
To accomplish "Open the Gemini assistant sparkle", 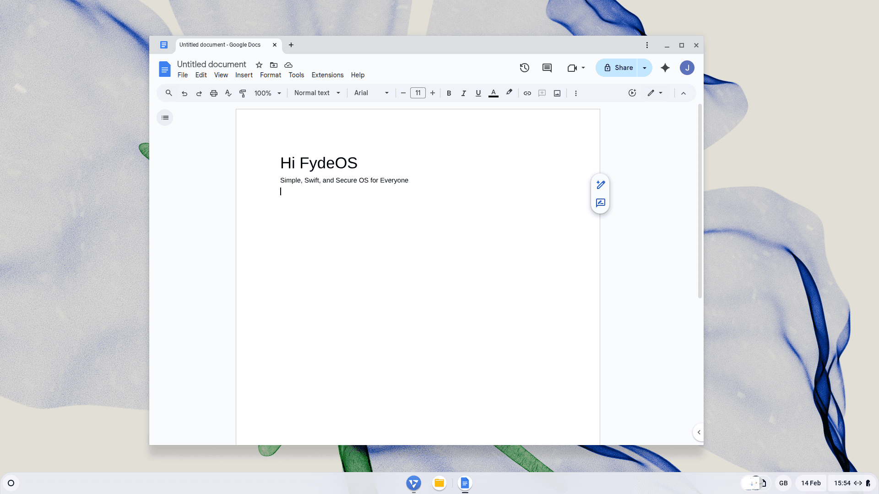I will click(x=665, y=68).
